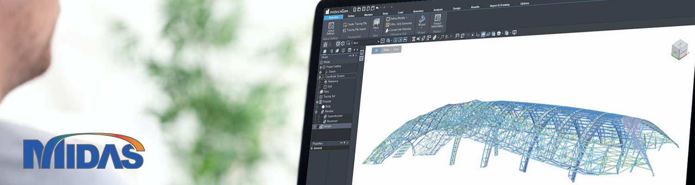
Task: Open Global Settings in the ribbon
Action: click(x=330, y=29)
